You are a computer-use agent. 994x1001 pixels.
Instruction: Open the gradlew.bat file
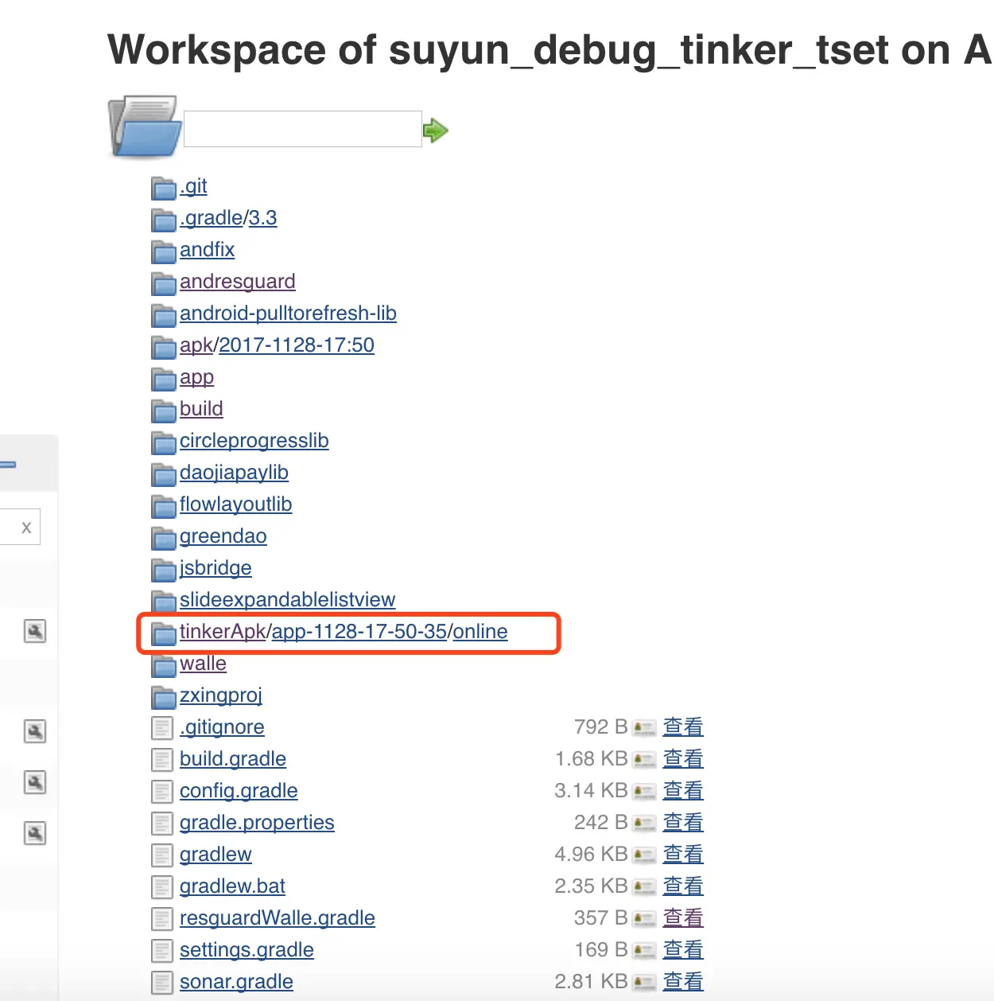click(232, 886)
